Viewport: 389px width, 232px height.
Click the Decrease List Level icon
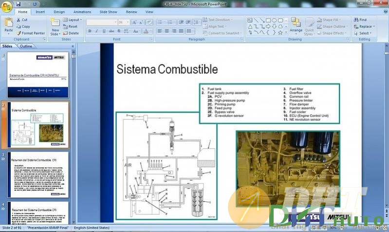pyautogui.click(x=181, y=22)
